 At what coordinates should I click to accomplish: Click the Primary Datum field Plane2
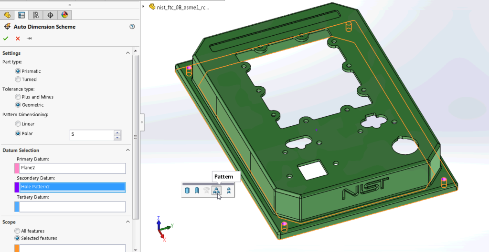[x=73, y=168]
